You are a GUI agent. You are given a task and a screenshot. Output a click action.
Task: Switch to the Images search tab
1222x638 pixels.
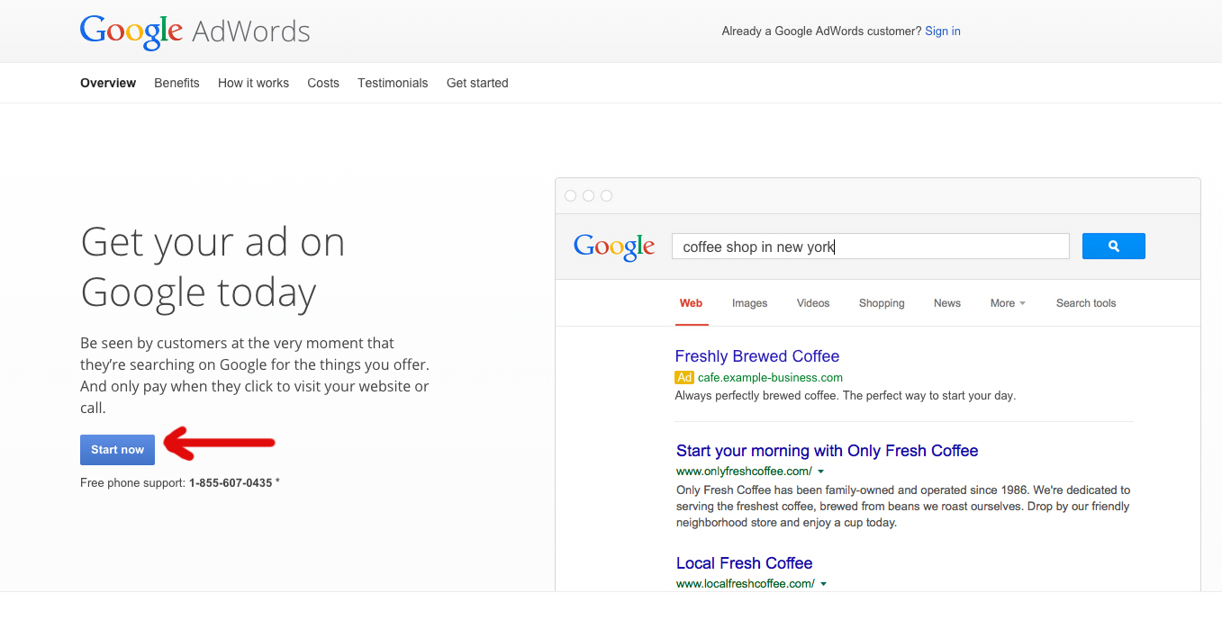point(749,303)
